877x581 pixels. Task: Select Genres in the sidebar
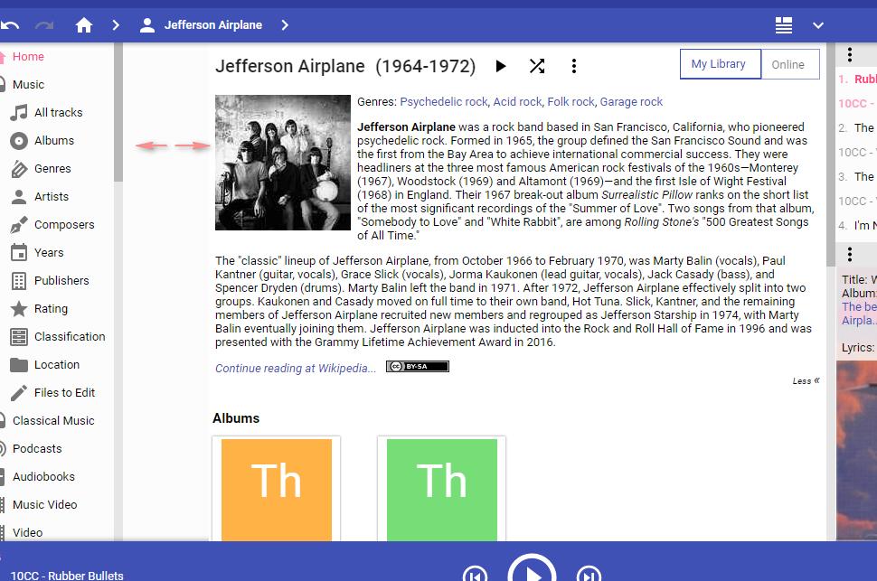[52, 169]
